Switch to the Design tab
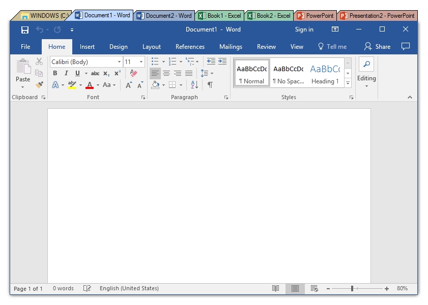428x305 pixels. pos(119,47)
